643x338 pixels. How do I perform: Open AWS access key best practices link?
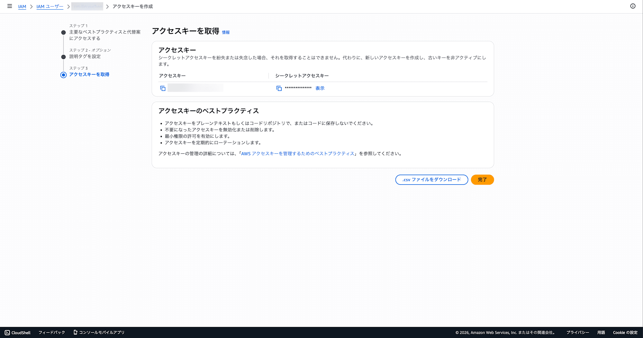click(298, 154)
